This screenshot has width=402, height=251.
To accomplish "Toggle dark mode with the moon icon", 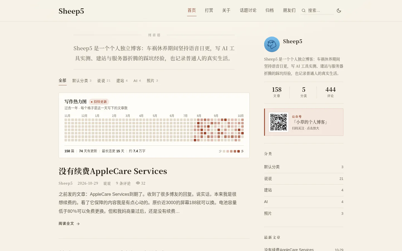I will coord(339,11).
